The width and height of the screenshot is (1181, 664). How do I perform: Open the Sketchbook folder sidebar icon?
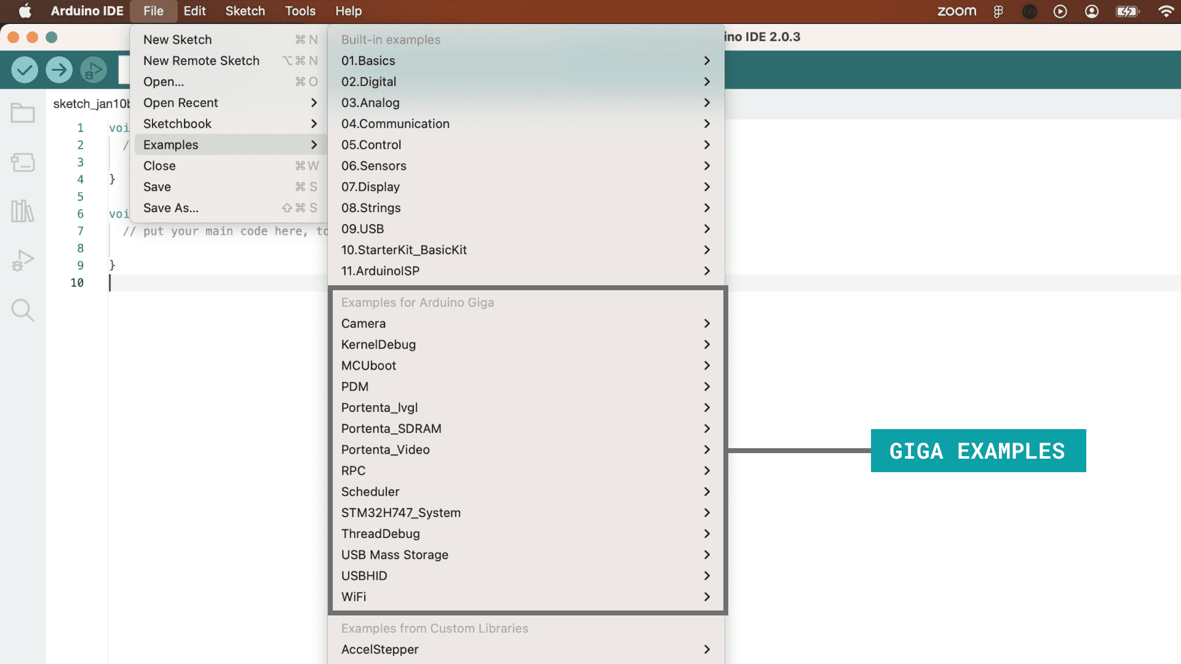[23, 113]
